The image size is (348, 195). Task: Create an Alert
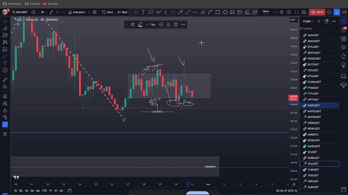108,12
